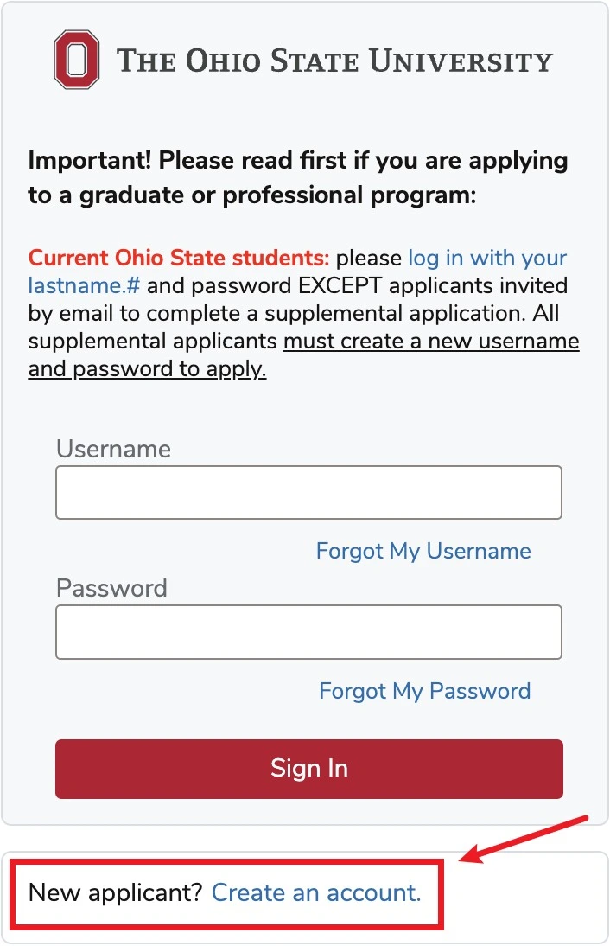
Task: Submit credentials with the Sign In button
Action: click(309, 770)
